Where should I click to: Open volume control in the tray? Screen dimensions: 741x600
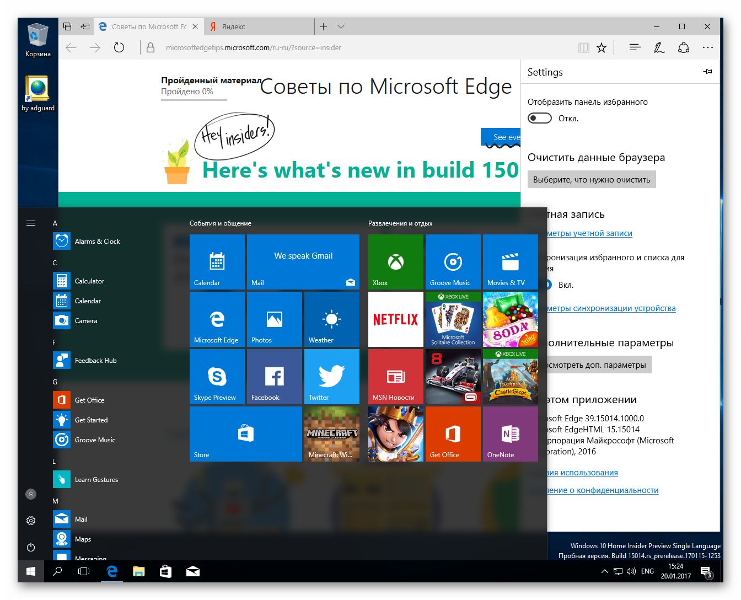[x=631, y=571]
